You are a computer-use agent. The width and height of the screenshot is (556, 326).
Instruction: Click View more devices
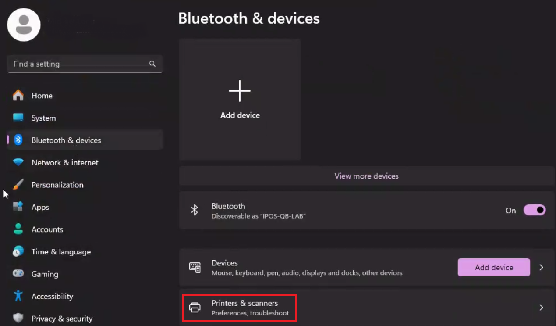coord(367,176)
